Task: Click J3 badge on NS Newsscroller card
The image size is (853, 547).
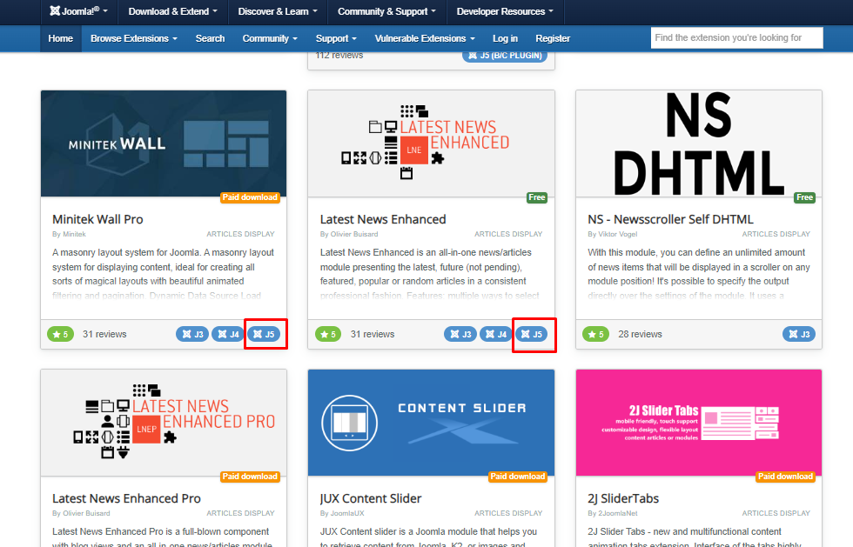Action: click(x=799, y=334)
